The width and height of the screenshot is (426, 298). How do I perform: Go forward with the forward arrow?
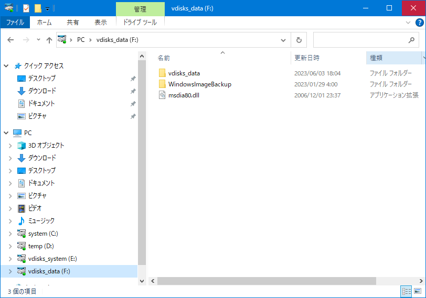26,40
